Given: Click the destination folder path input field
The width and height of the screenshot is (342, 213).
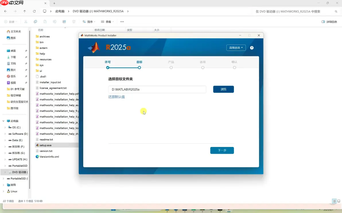Looking at the screenshot, I should (x=157, y=89).
